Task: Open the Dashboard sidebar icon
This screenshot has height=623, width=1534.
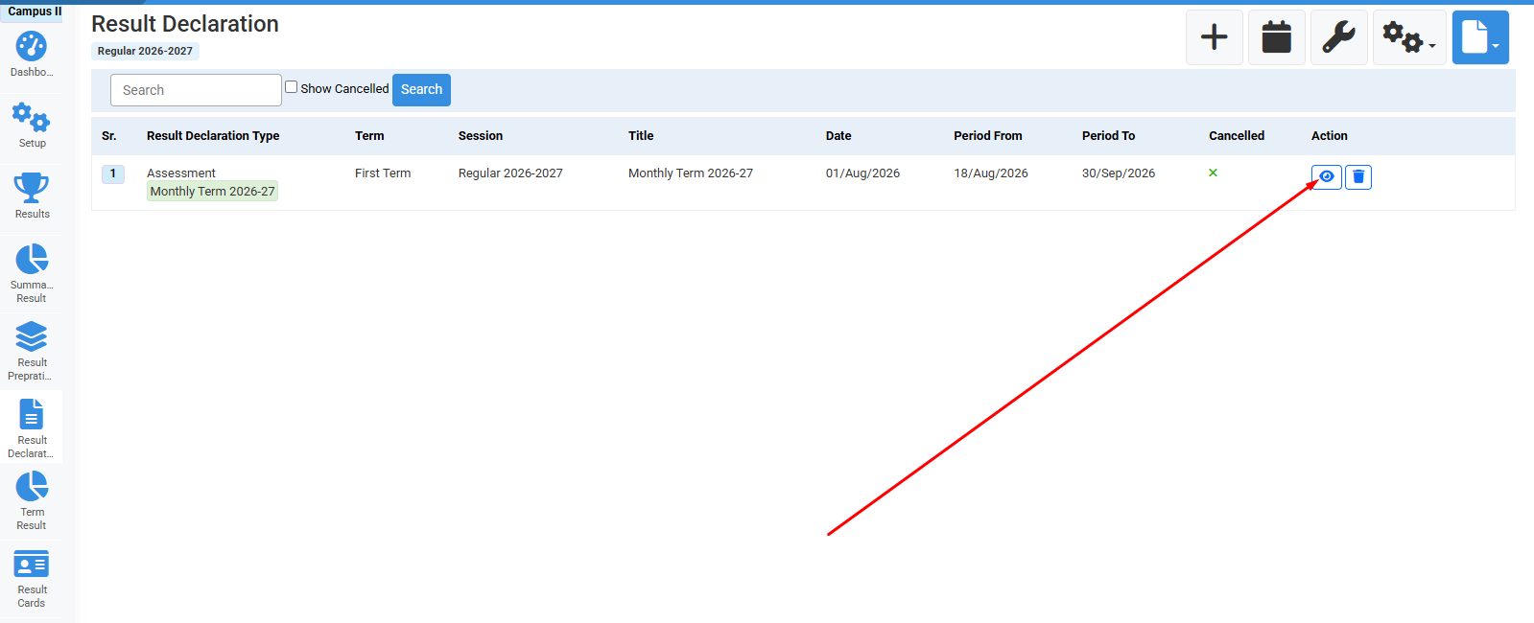Action: (31, 47)
